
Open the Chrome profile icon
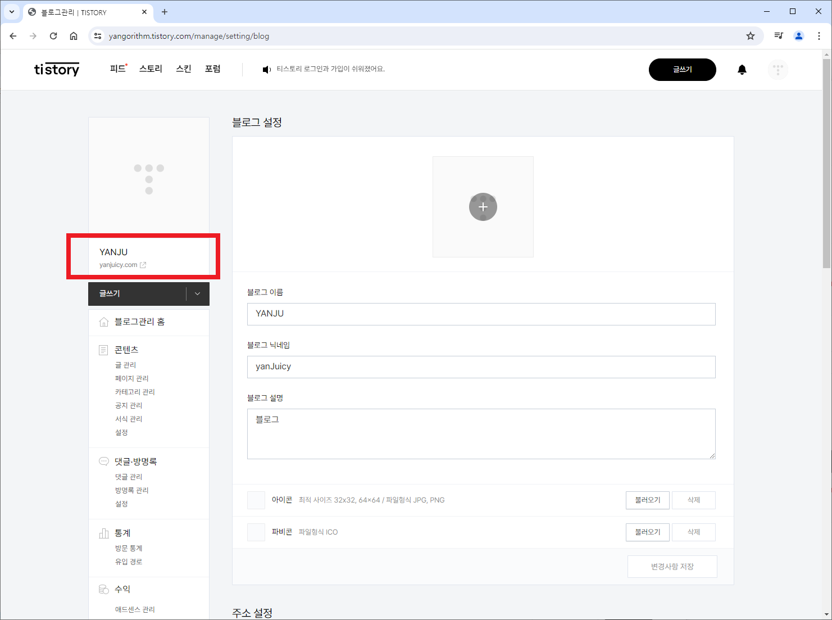pyautogui.click(x=799, y=36)
